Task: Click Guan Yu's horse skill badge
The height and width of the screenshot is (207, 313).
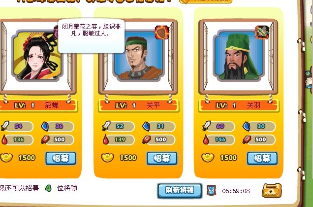Action: pos(262,32)
